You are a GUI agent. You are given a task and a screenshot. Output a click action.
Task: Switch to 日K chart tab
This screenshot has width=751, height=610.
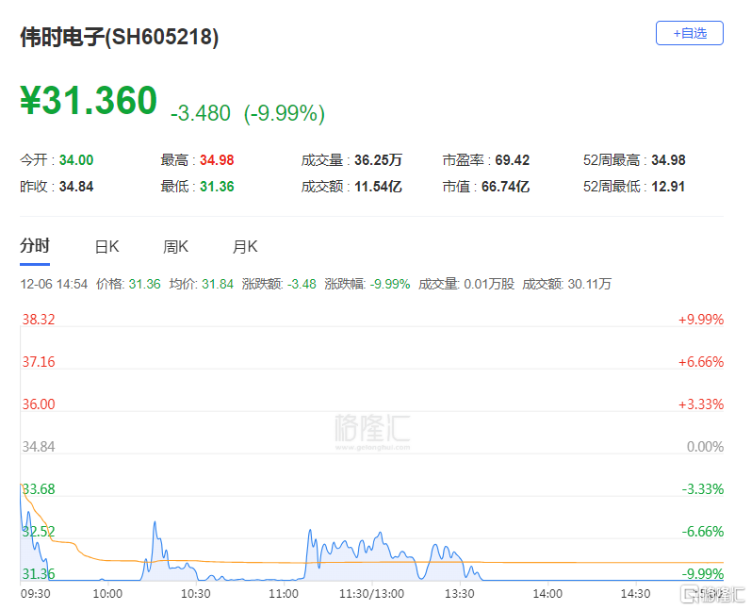point(106,247)
